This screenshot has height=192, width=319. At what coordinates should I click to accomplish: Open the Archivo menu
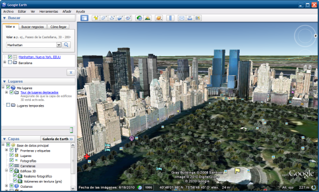pos(9,12)
